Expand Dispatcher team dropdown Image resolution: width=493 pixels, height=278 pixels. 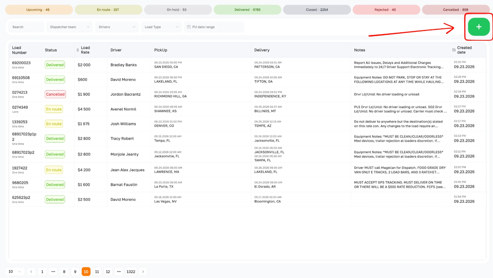(69, 27)
